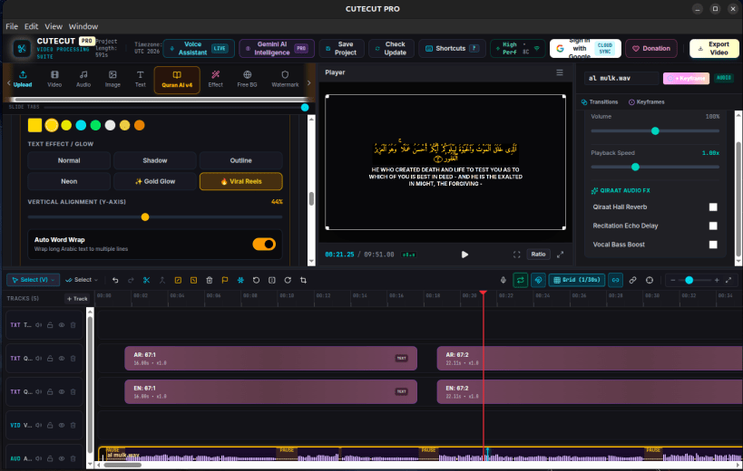Viewport: 743px width, 471px height.
Task: Click the redo arrow icon
Action: (131, 280)
